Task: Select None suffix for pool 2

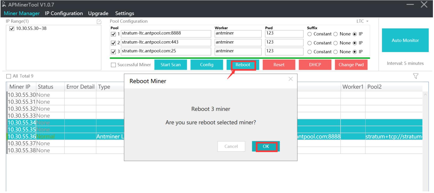Action: pos(336,43)
